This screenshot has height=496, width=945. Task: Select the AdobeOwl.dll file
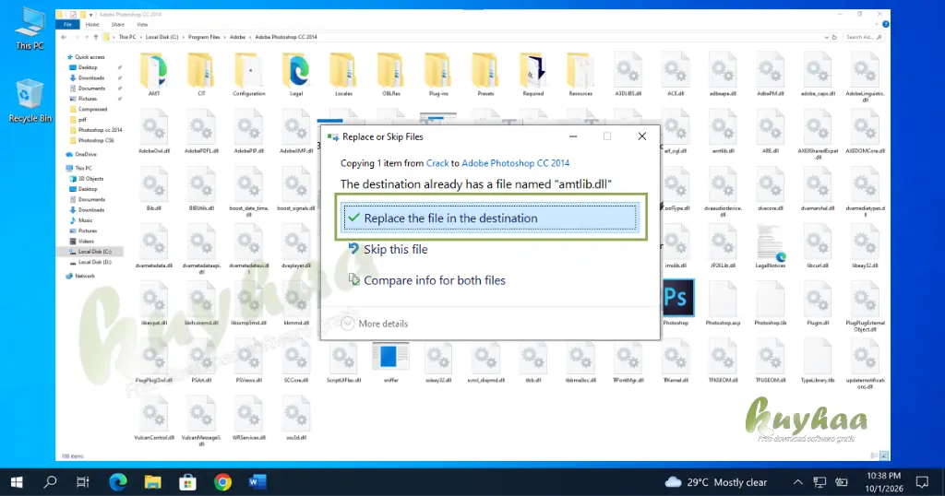[x=154, y=132]
